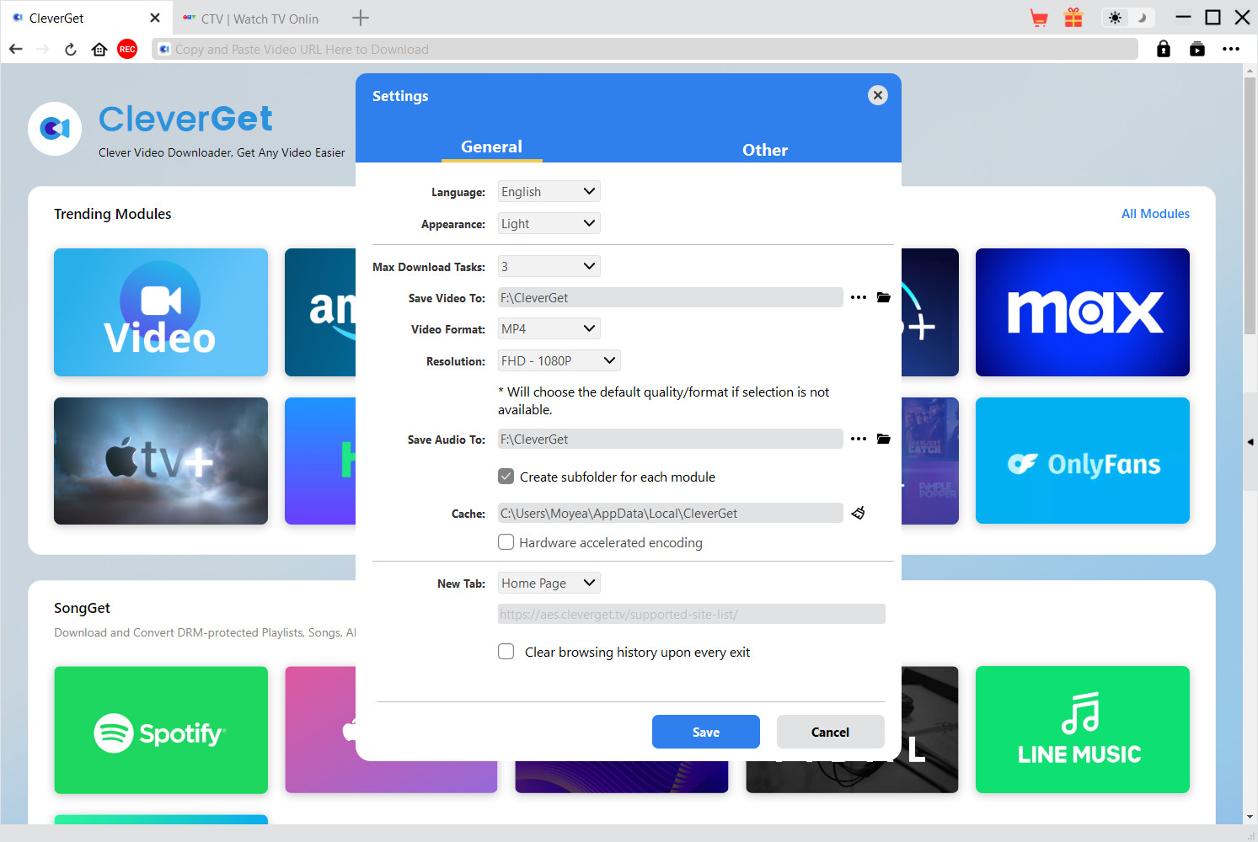Open the Video Format dropdown
This screenshot has height=842, width=1258.
(549, 329)
